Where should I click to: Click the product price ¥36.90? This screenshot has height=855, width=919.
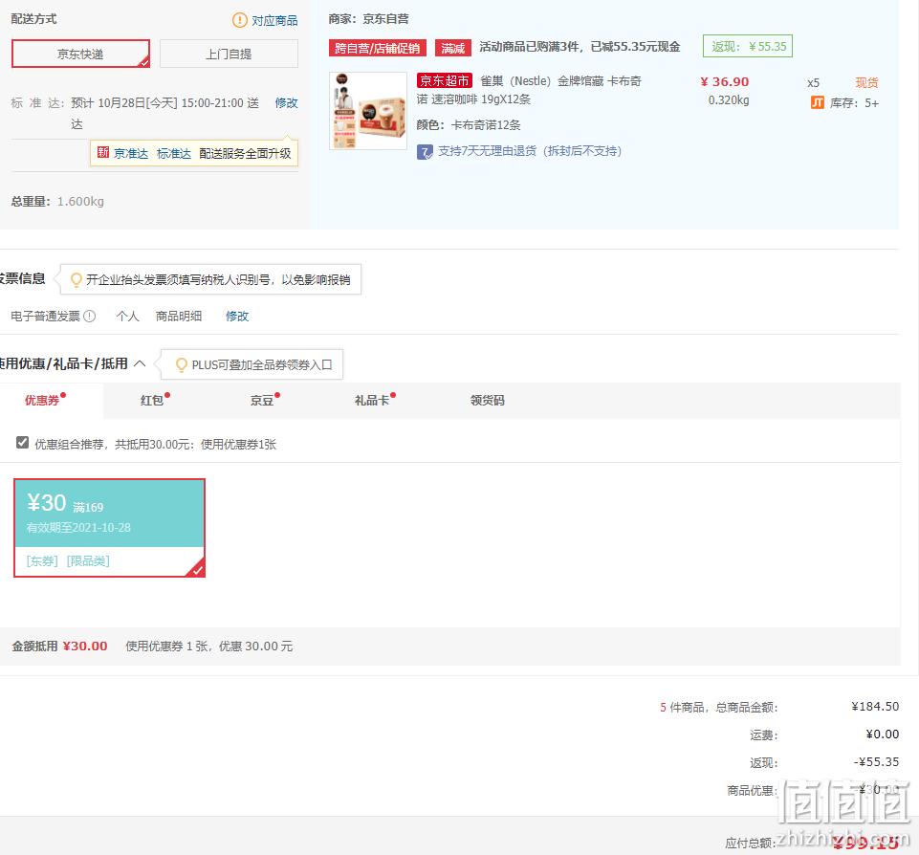coord(725,81)
